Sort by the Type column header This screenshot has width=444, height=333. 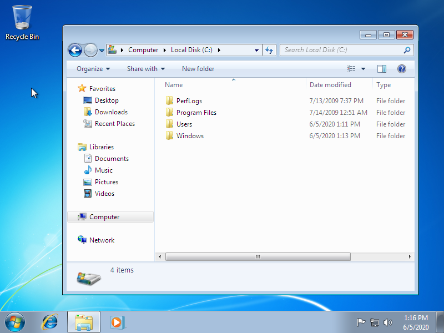393,85
